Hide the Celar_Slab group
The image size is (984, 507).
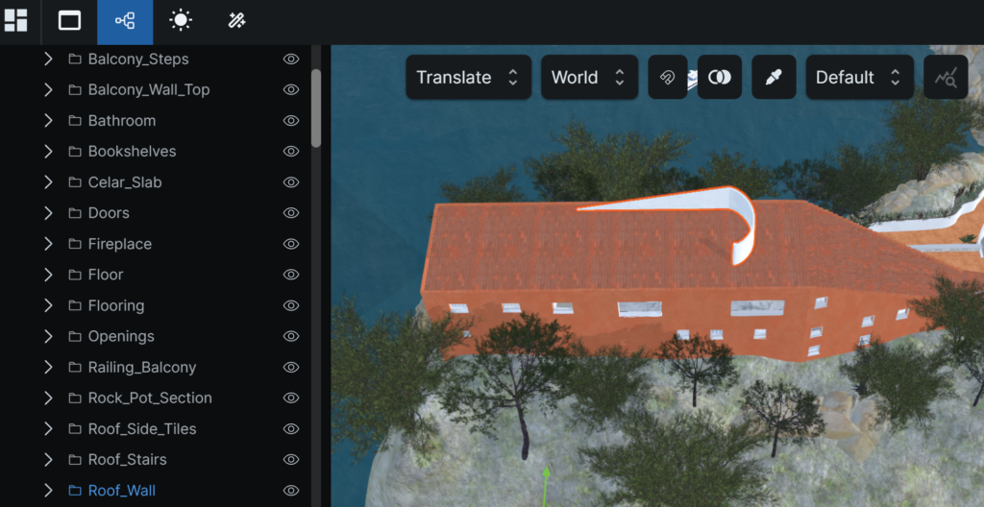point(290,182)
